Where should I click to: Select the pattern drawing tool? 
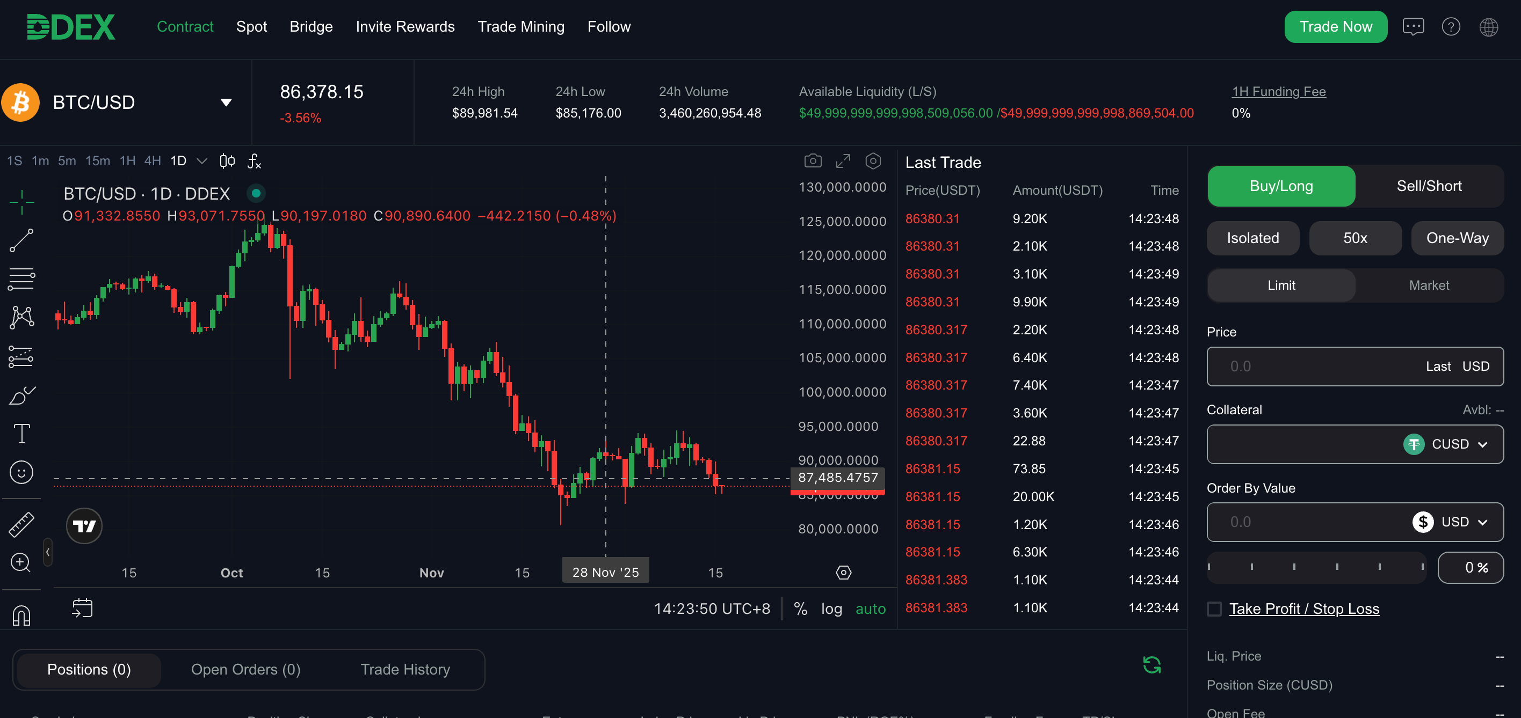point(22,317)
